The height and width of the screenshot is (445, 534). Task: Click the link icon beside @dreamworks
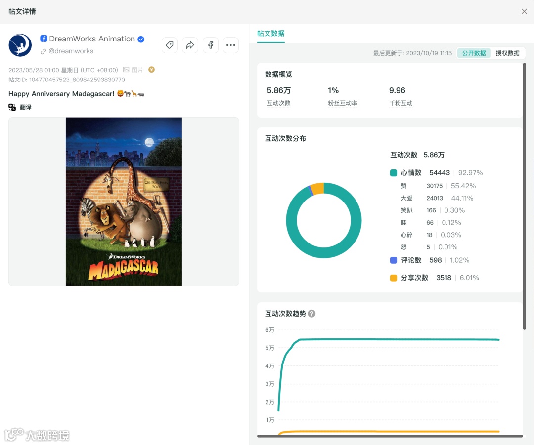point(43,51)
